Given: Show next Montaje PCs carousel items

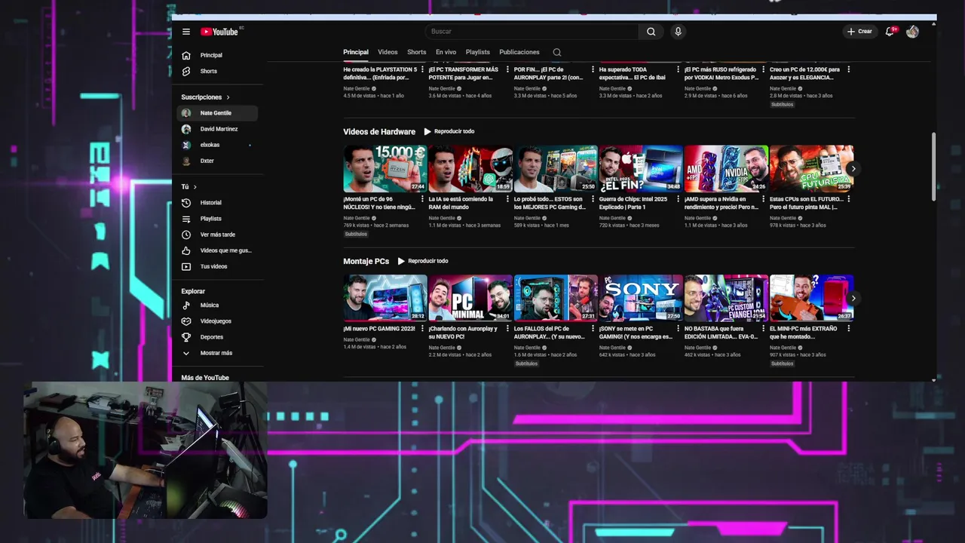Looking at the screenshot, I should [853, 298].
